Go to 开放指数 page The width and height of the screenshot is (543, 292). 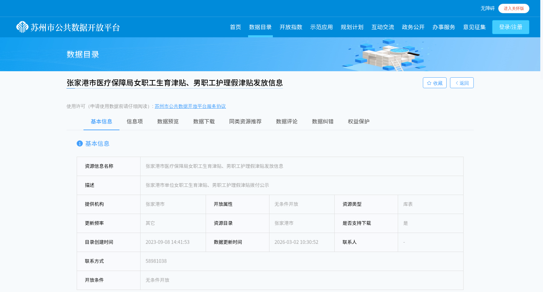tap(291, 27)
